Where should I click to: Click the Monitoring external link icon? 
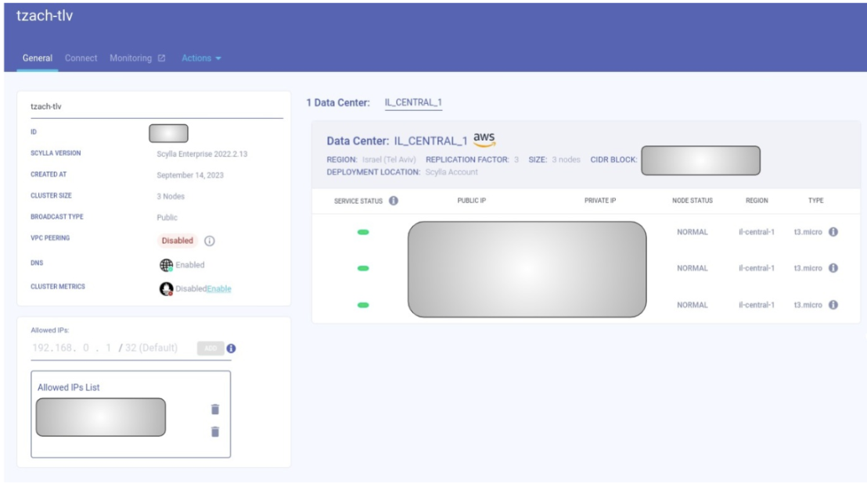(x=161, y=58)
